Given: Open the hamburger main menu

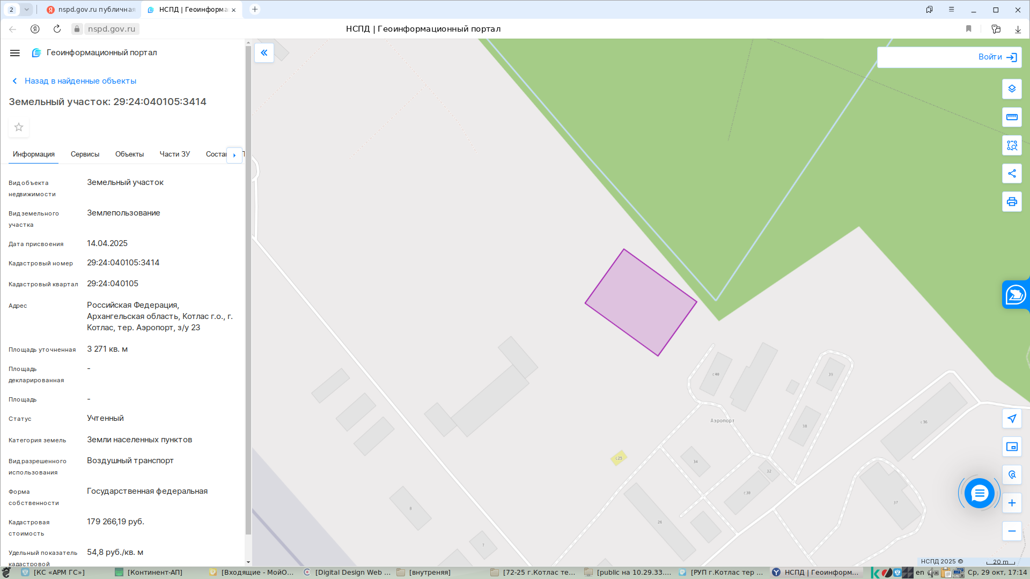Looking at the screenshot, I should point(15,53).
